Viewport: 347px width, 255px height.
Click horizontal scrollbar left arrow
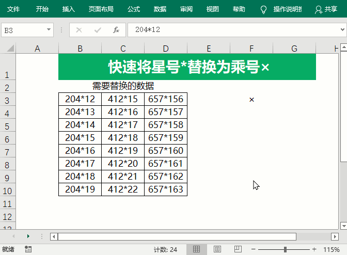[x=54, y=236]
